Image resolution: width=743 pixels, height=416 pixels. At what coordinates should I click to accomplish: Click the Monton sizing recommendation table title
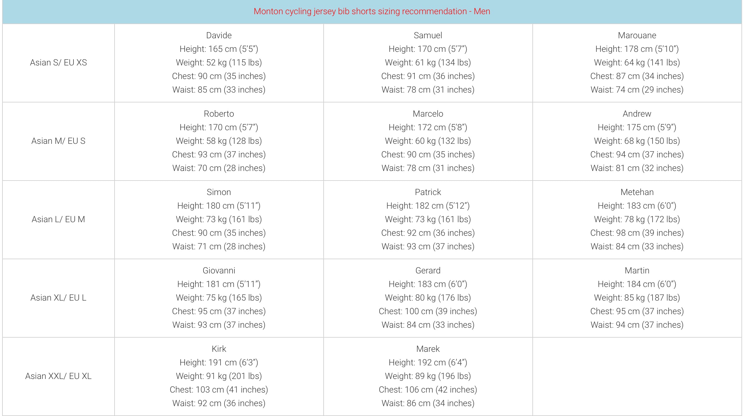tap(371, 11)
